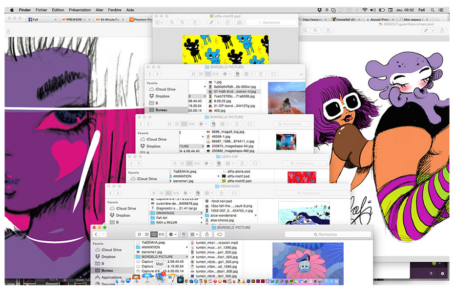
Task: Click markup pen in afifa-motif2.psd window
Action: [x=211, y=22]
